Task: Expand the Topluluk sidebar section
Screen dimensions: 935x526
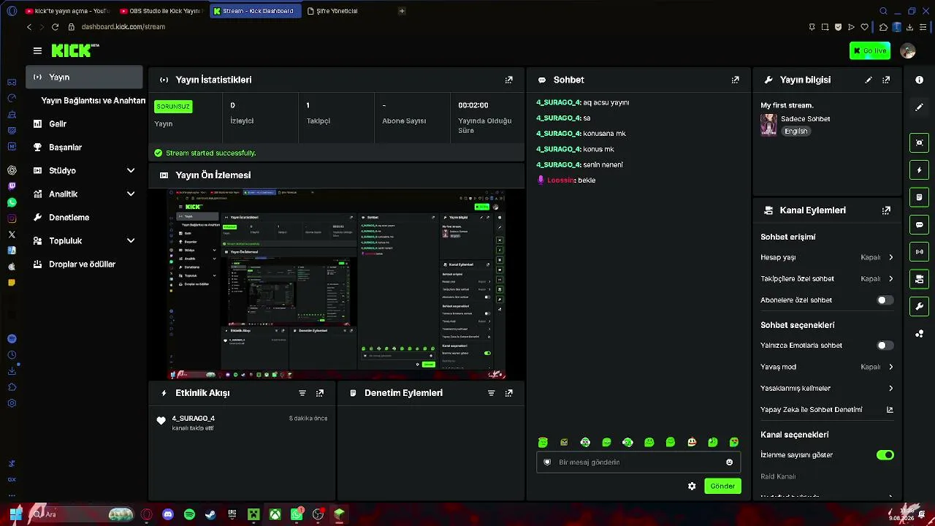Action: 85,241
